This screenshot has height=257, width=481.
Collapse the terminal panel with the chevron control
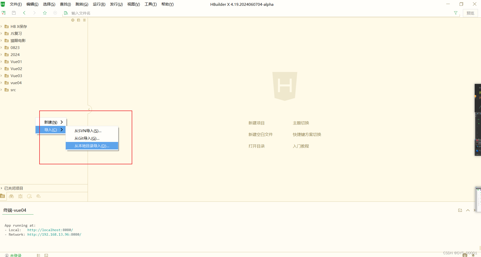coord(468,210)
